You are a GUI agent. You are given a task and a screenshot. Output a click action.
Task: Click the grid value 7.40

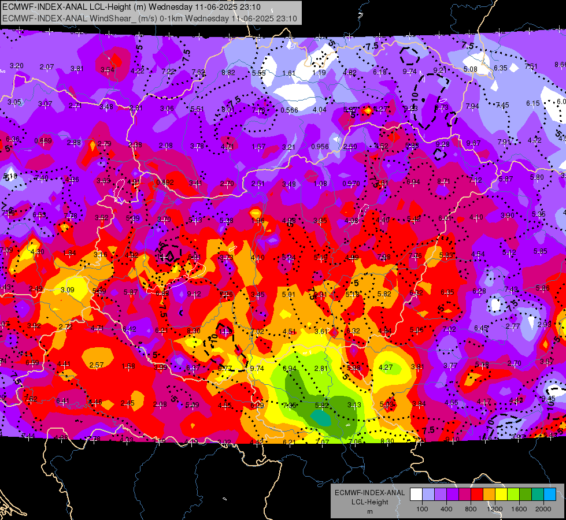click(x=42, y=177)
